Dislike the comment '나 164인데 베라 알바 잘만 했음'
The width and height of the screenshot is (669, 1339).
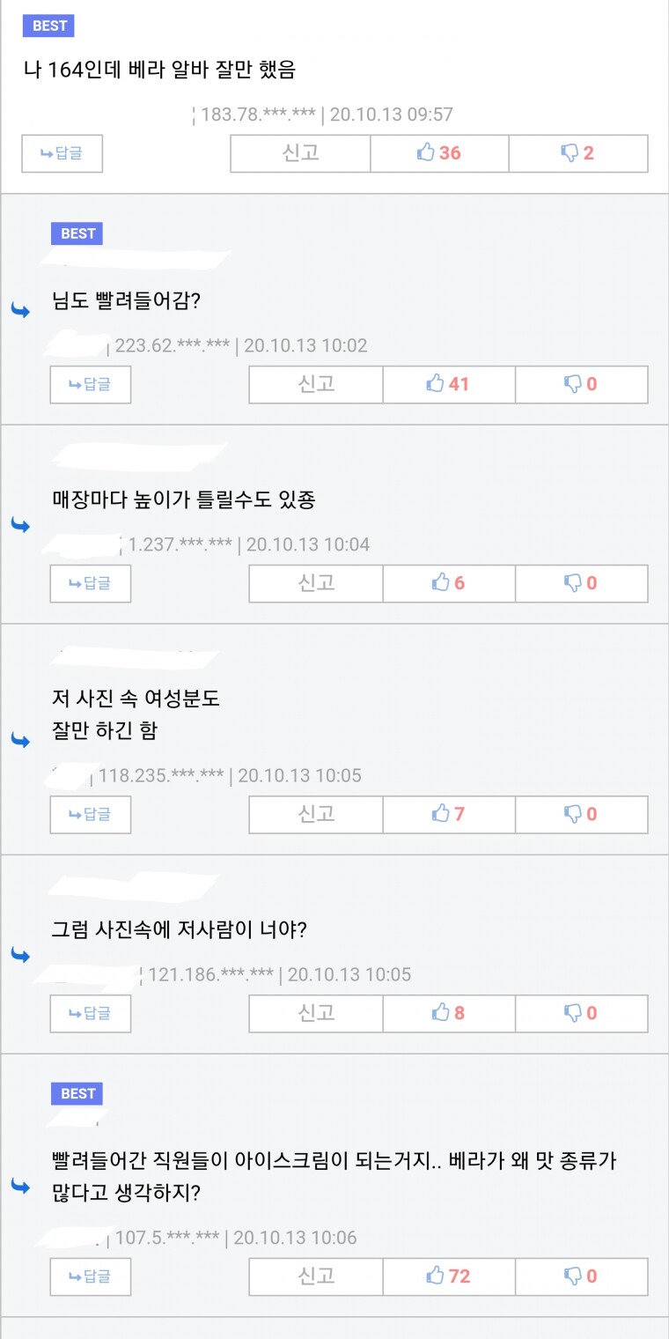pos(578,153)
